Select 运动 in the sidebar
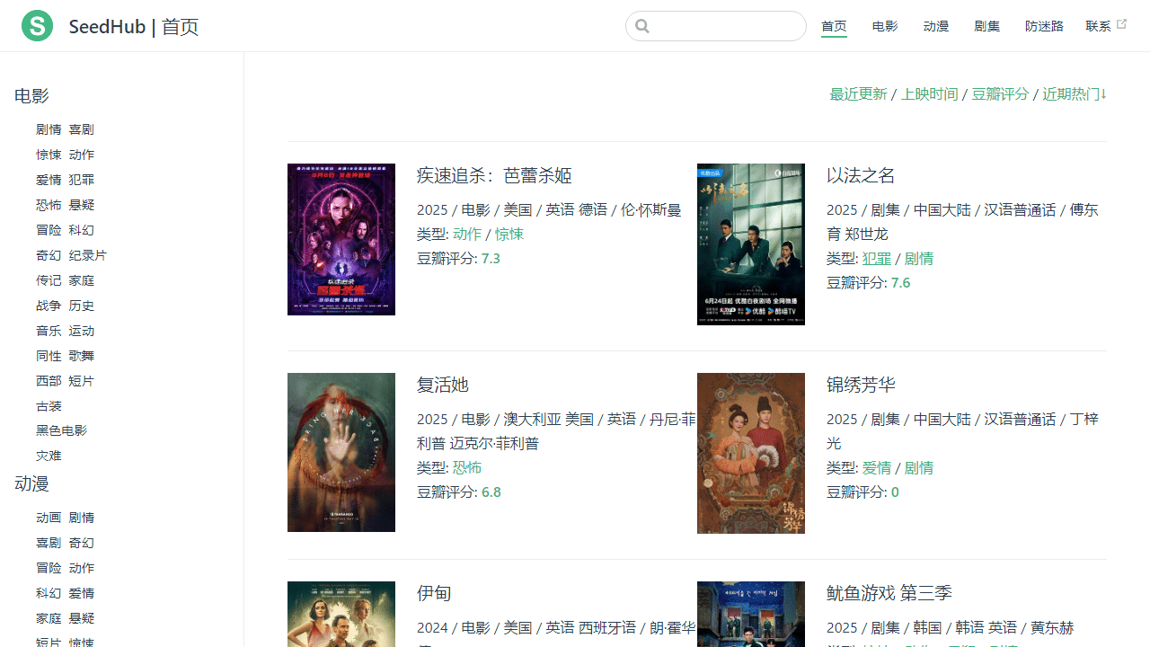This screenshot has width=1150, height=647. (x=82, y=331)
